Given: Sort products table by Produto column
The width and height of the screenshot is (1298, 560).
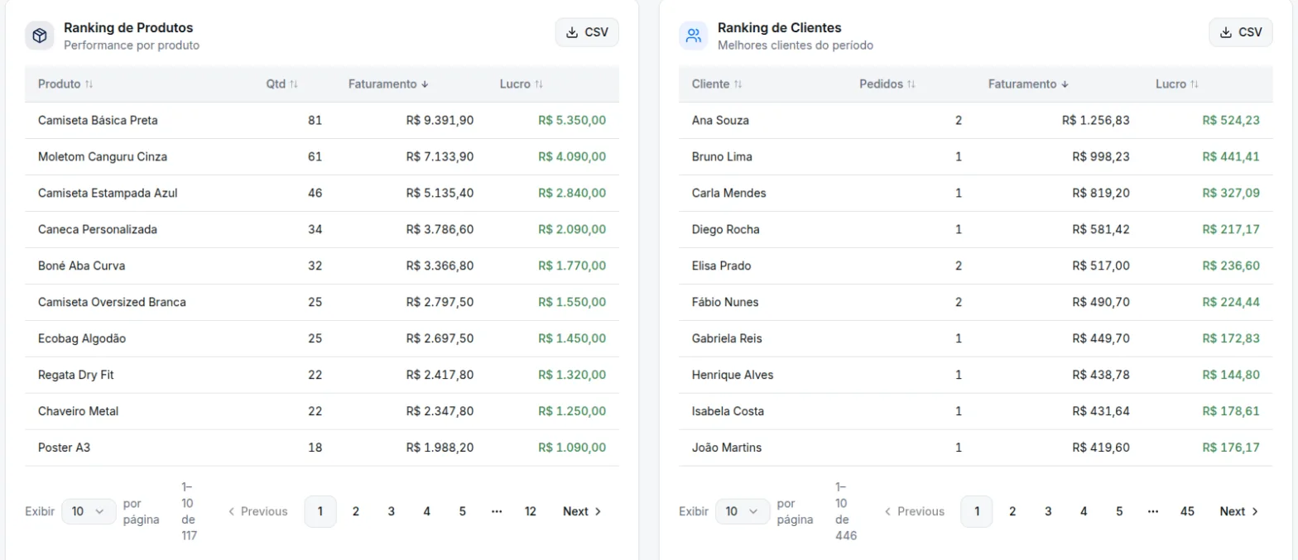Looking at the screenshot, I should tap(66, 84).
